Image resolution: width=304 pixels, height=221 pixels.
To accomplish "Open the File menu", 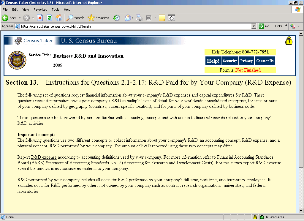I will pos(5,10).
